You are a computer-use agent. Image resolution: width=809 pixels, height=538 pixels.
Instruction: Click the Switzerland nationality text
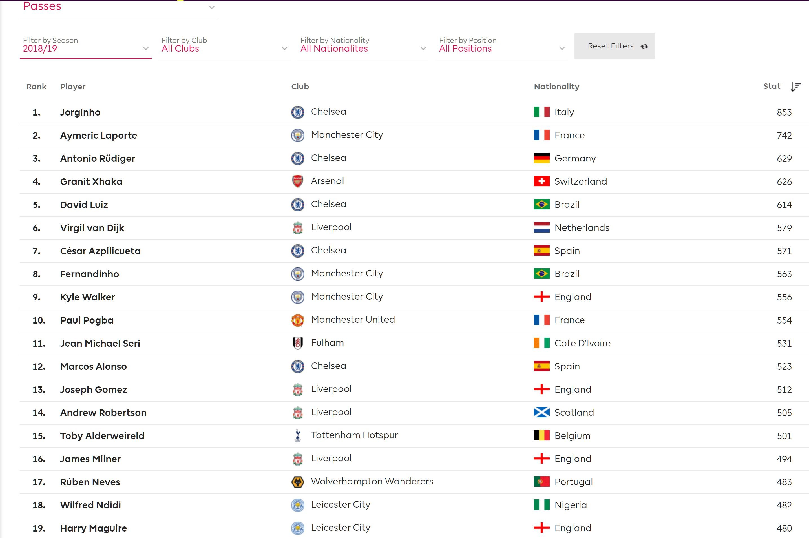(580, 181)
